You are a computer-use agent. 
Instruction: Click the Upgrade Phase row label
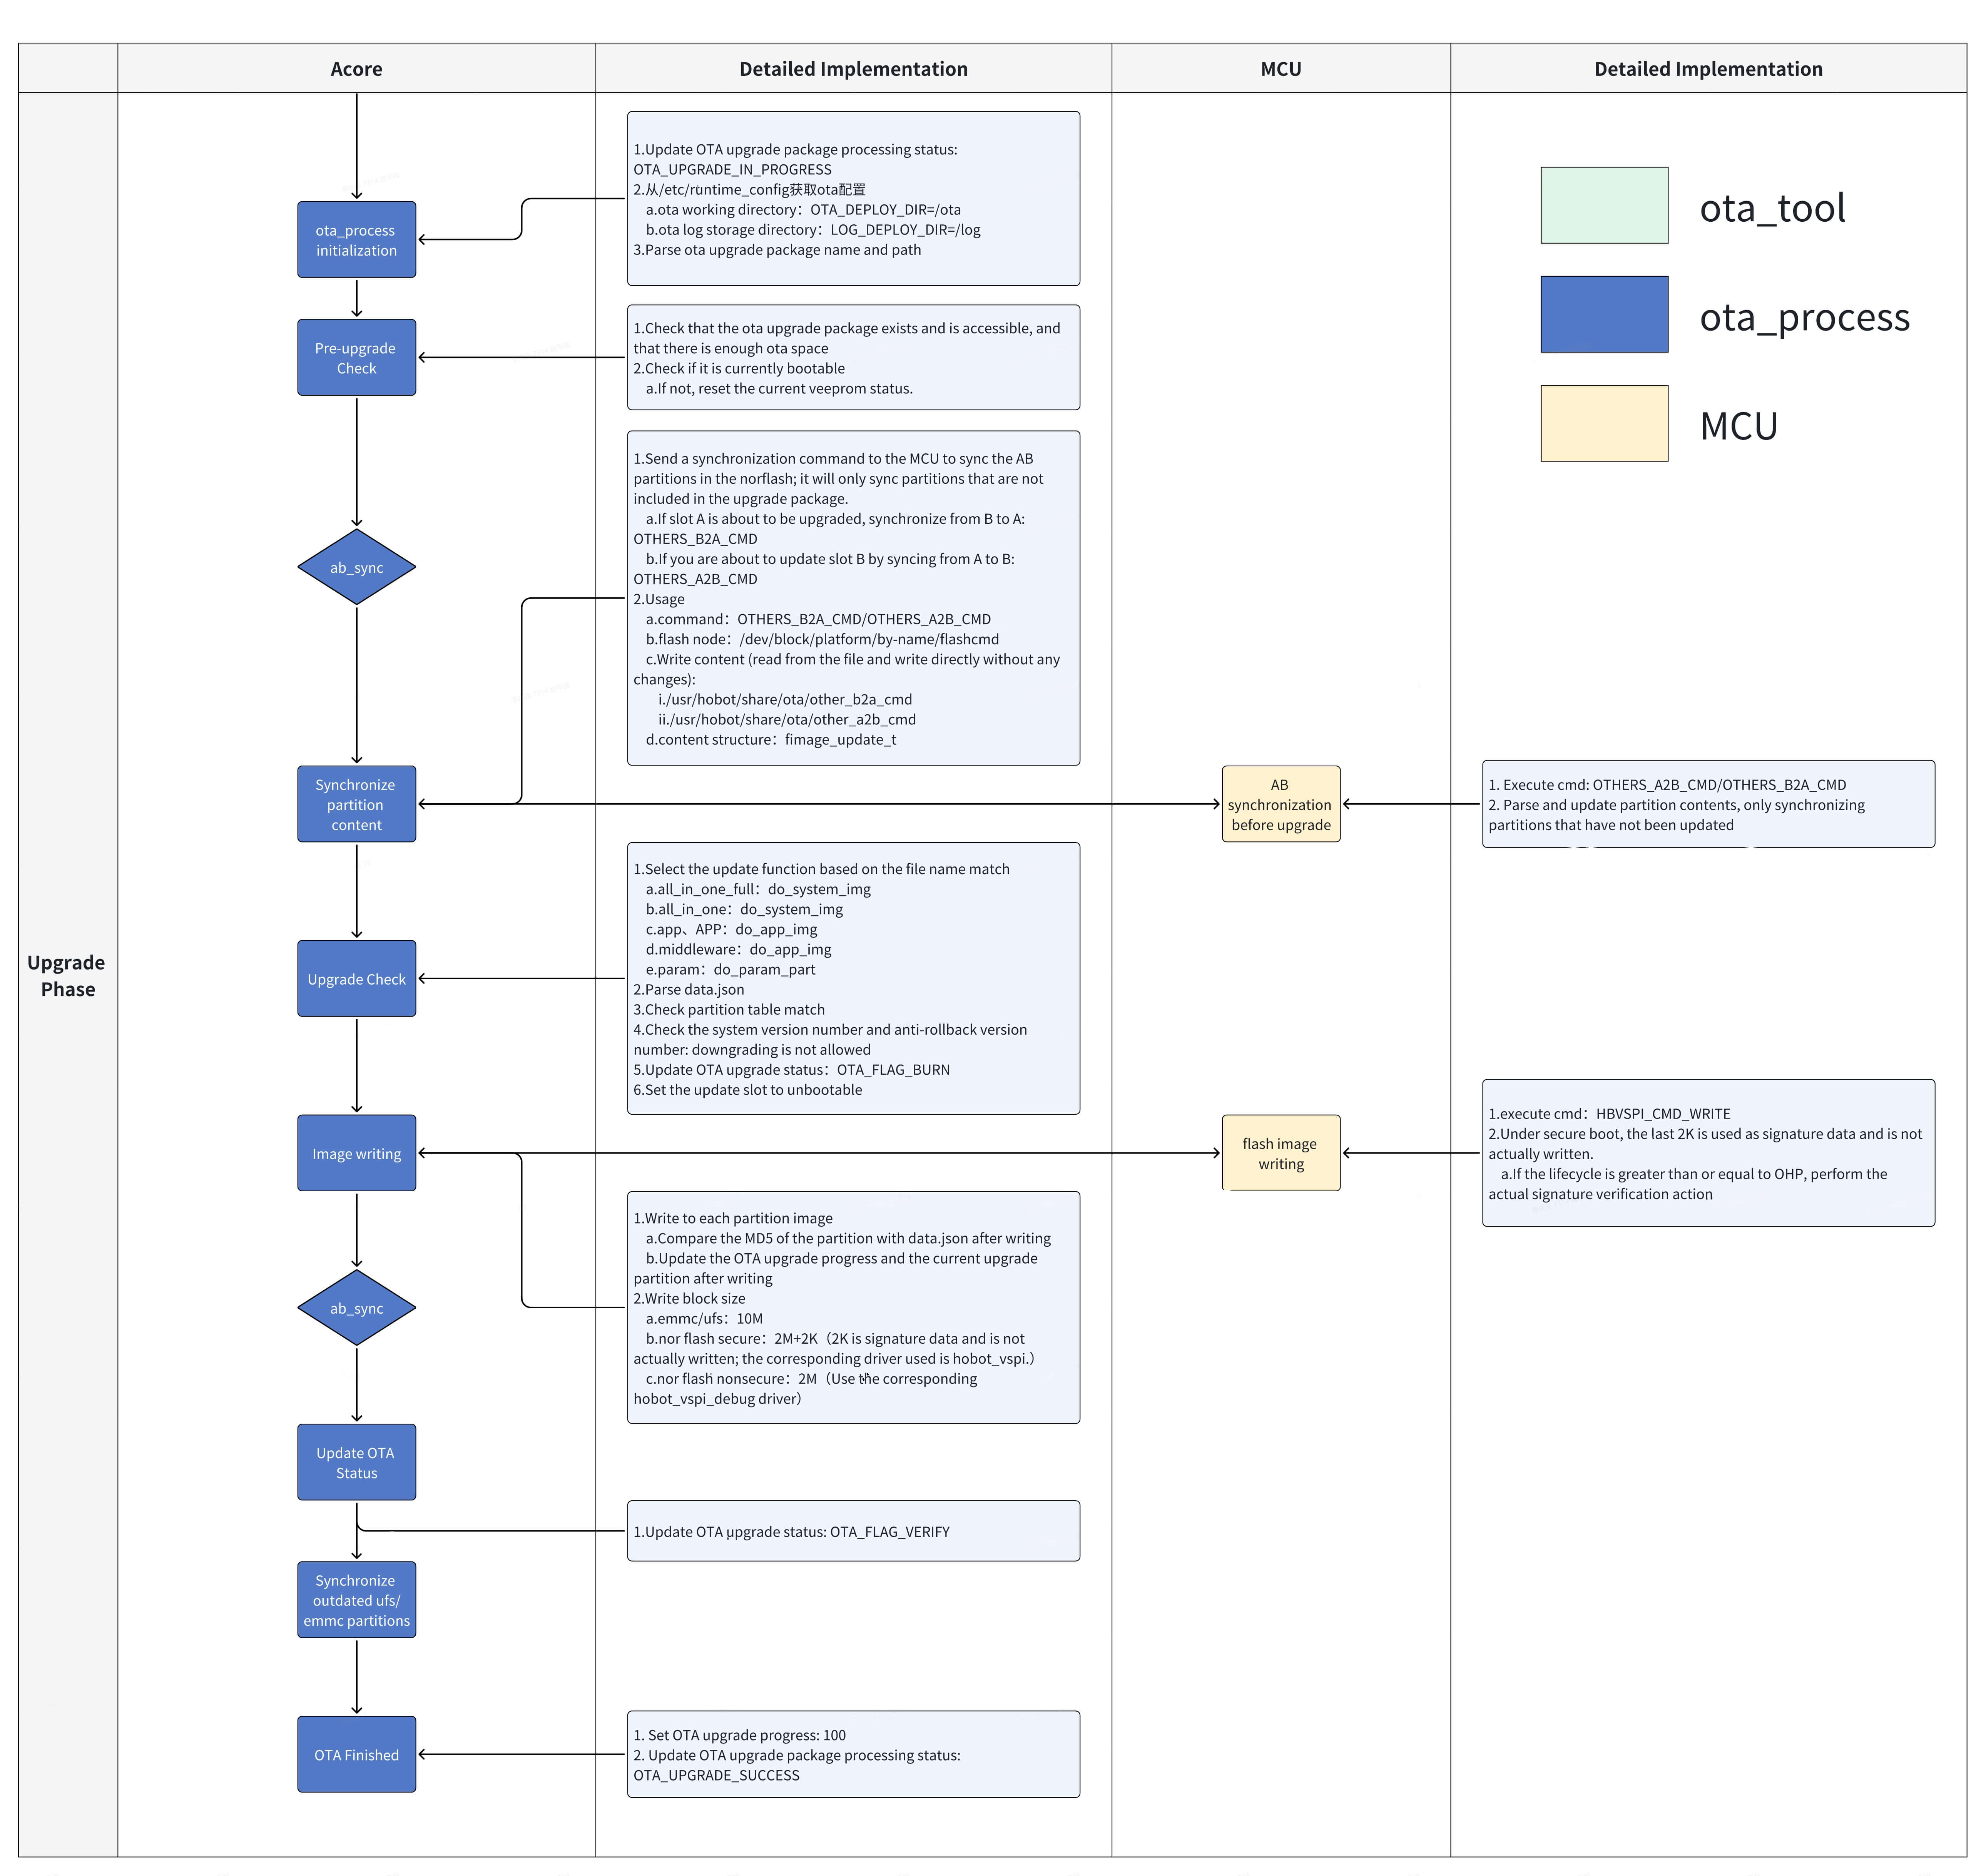pyautogui.click(x=66, y=975)
